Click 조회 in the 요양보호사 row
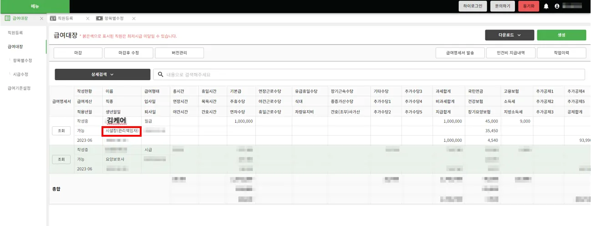The width and height of the screenshot is (591, 226). click(61, 159)
